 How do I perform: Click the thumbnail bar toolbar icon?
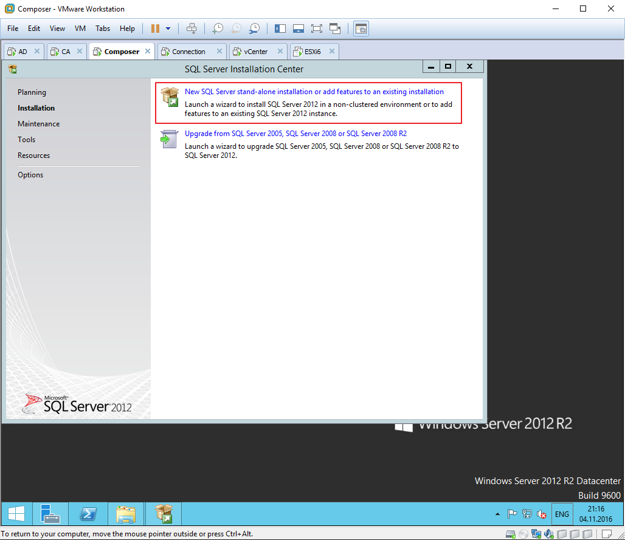pyautogui.click(x=299, y=29)
